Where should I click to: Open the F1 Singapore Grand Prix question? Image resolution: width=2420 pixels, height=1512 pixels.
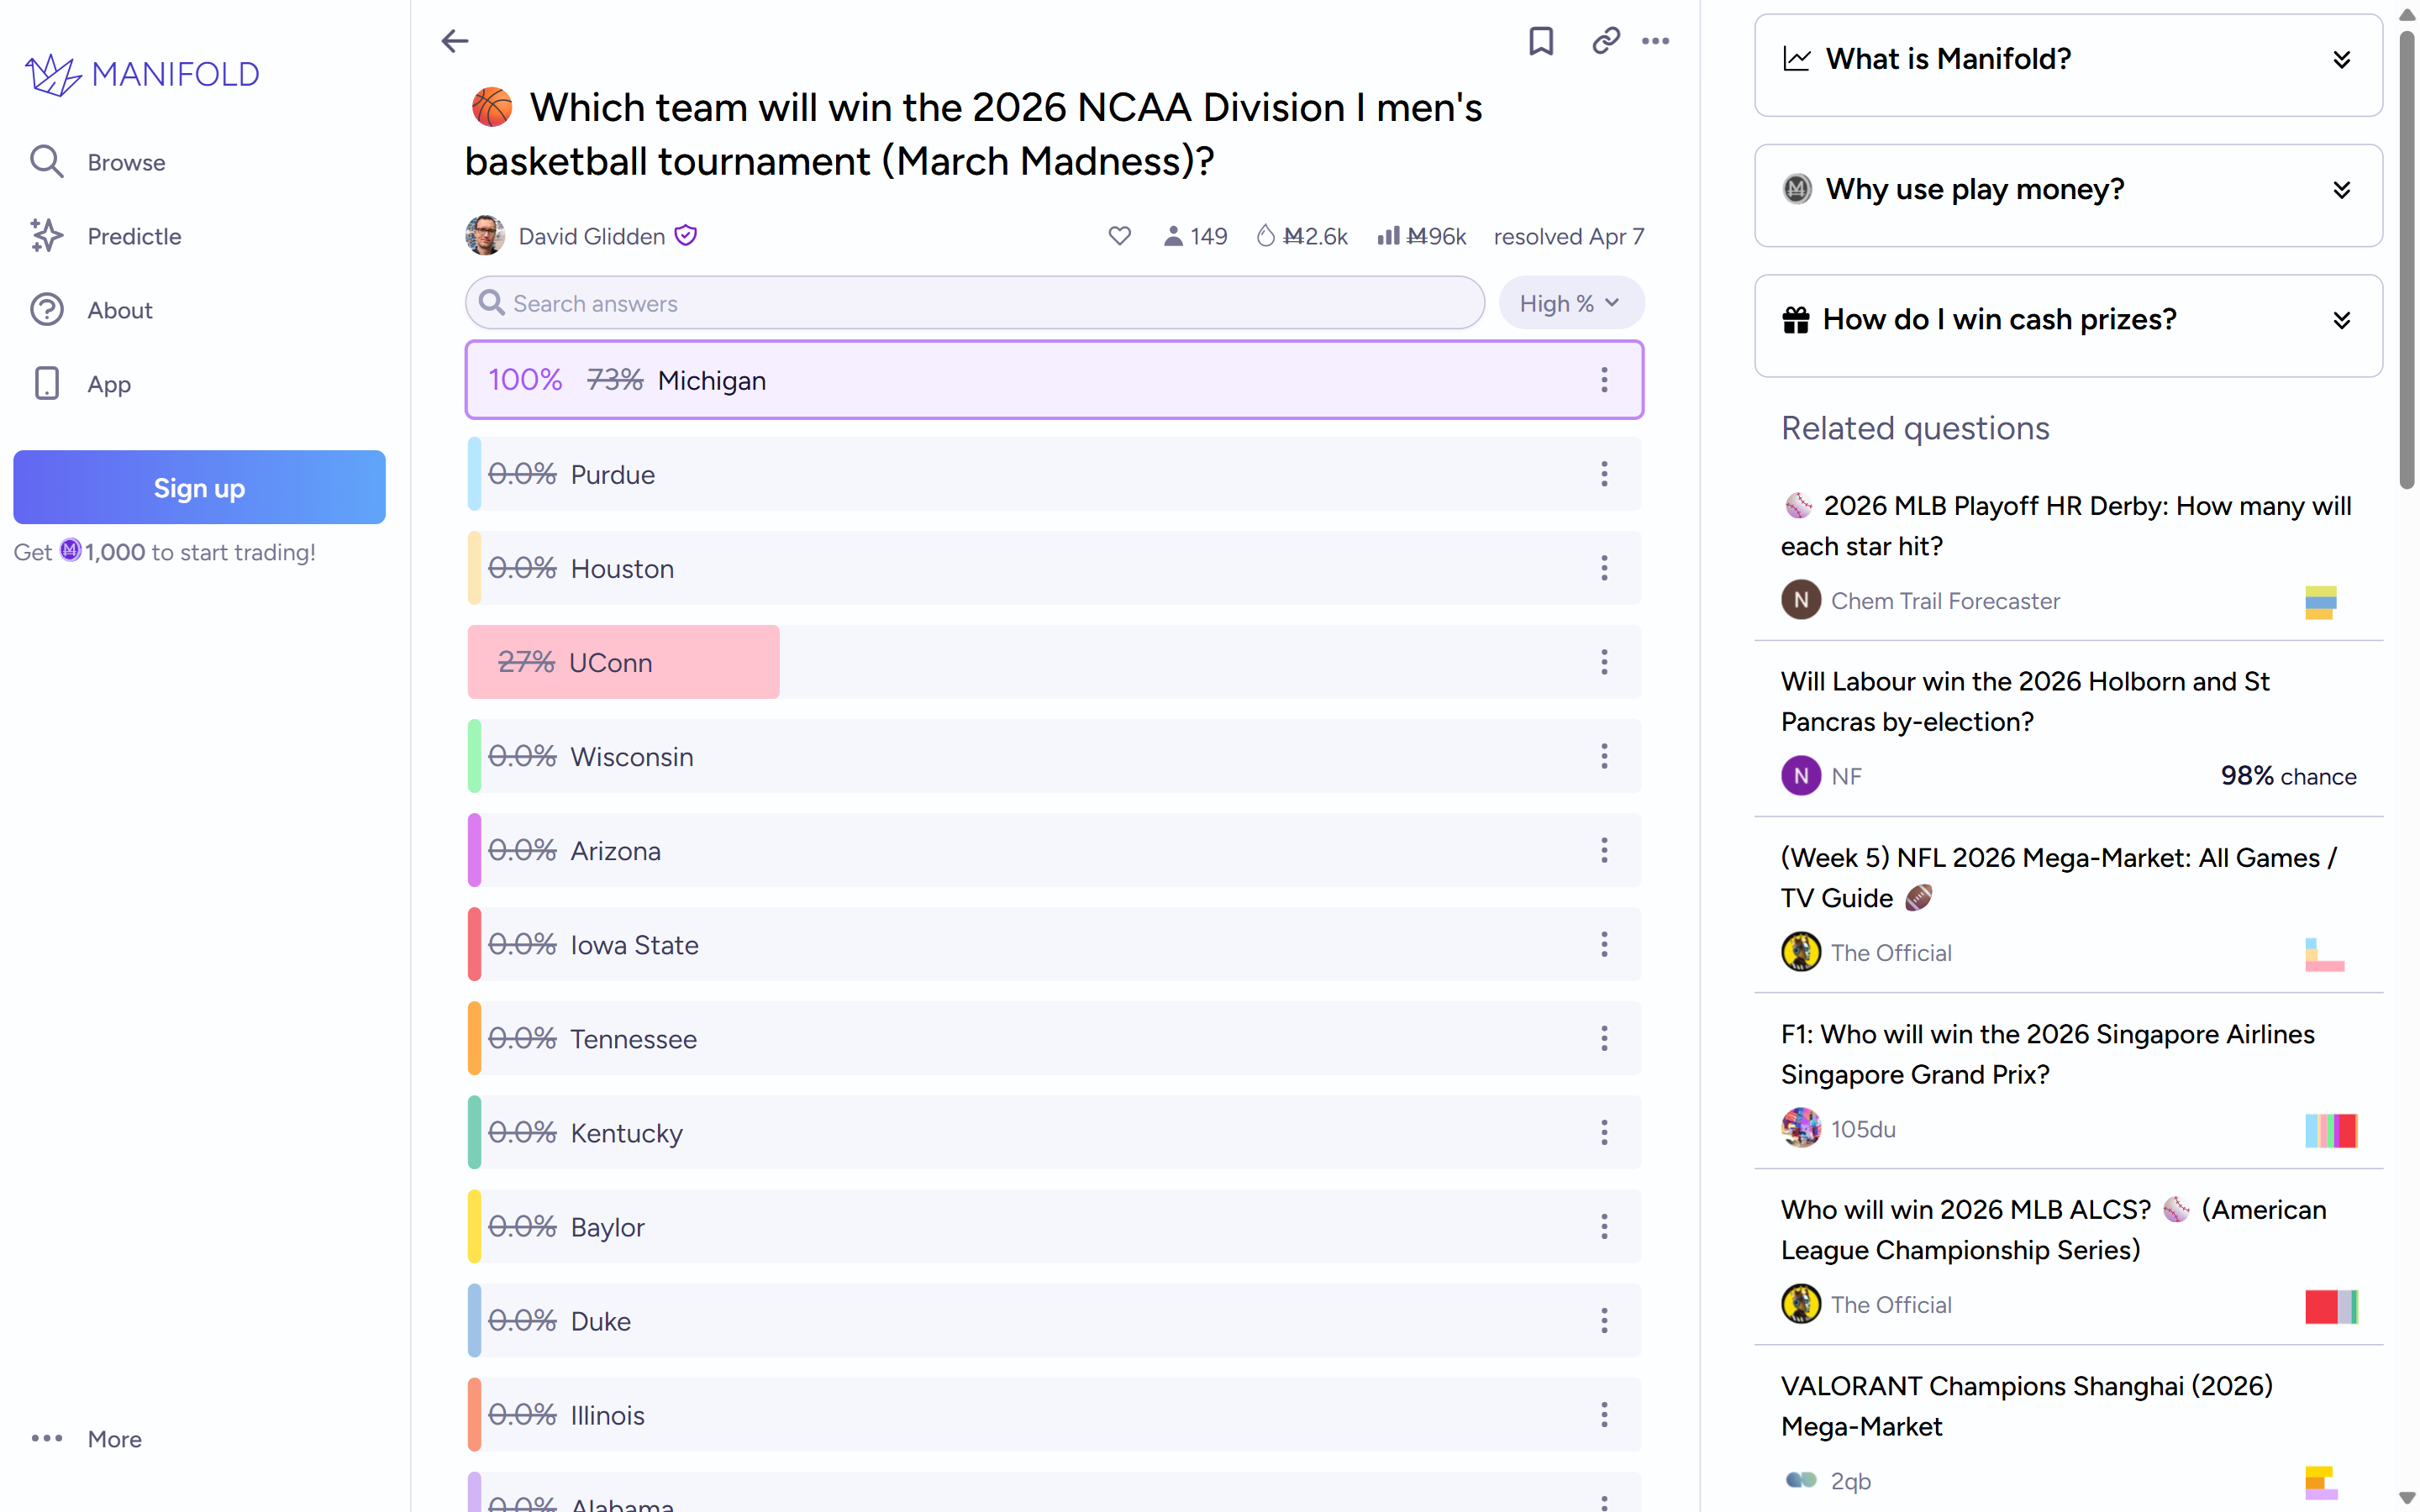(x=2047, y=1054)
